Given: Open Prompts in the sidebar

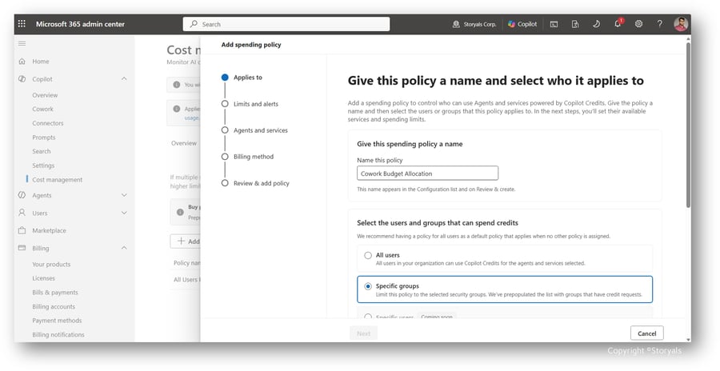Looking at the screenshot, I should click(44, 138).
